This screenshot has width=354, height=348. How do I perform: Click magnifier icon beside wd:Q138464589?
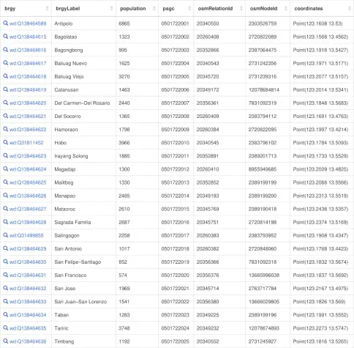pos(5,23)
